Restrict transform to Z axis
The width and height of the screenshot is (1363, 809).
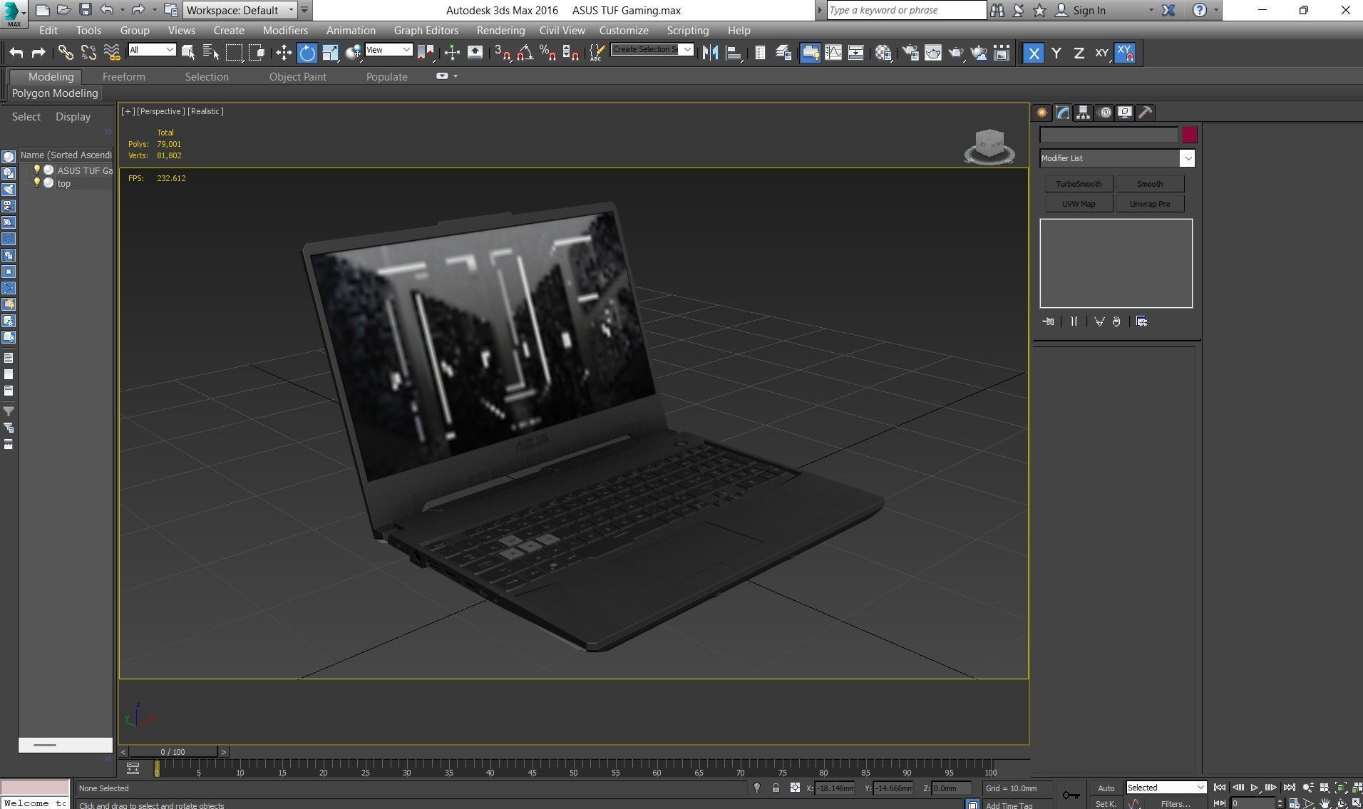tap(1079, 53)
